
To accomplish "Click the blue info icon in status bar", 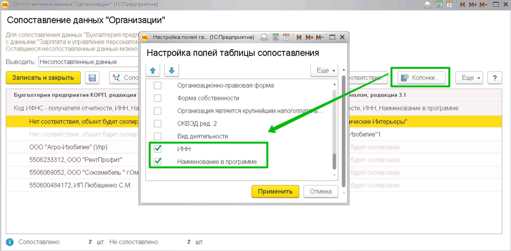I will tap(10, 242).
